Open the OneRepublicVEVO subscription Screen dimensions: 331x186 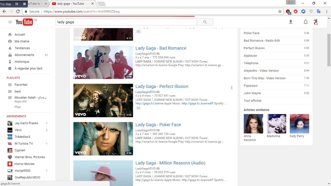pyautogui.click(x=27, y=177)
